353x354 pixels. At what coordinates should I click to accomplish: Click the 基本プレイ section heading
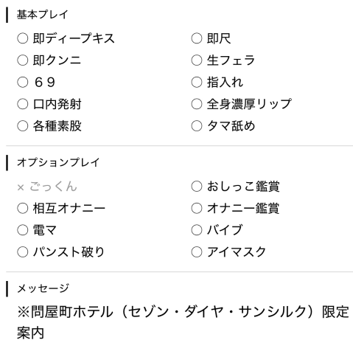(x=42, y=15)
